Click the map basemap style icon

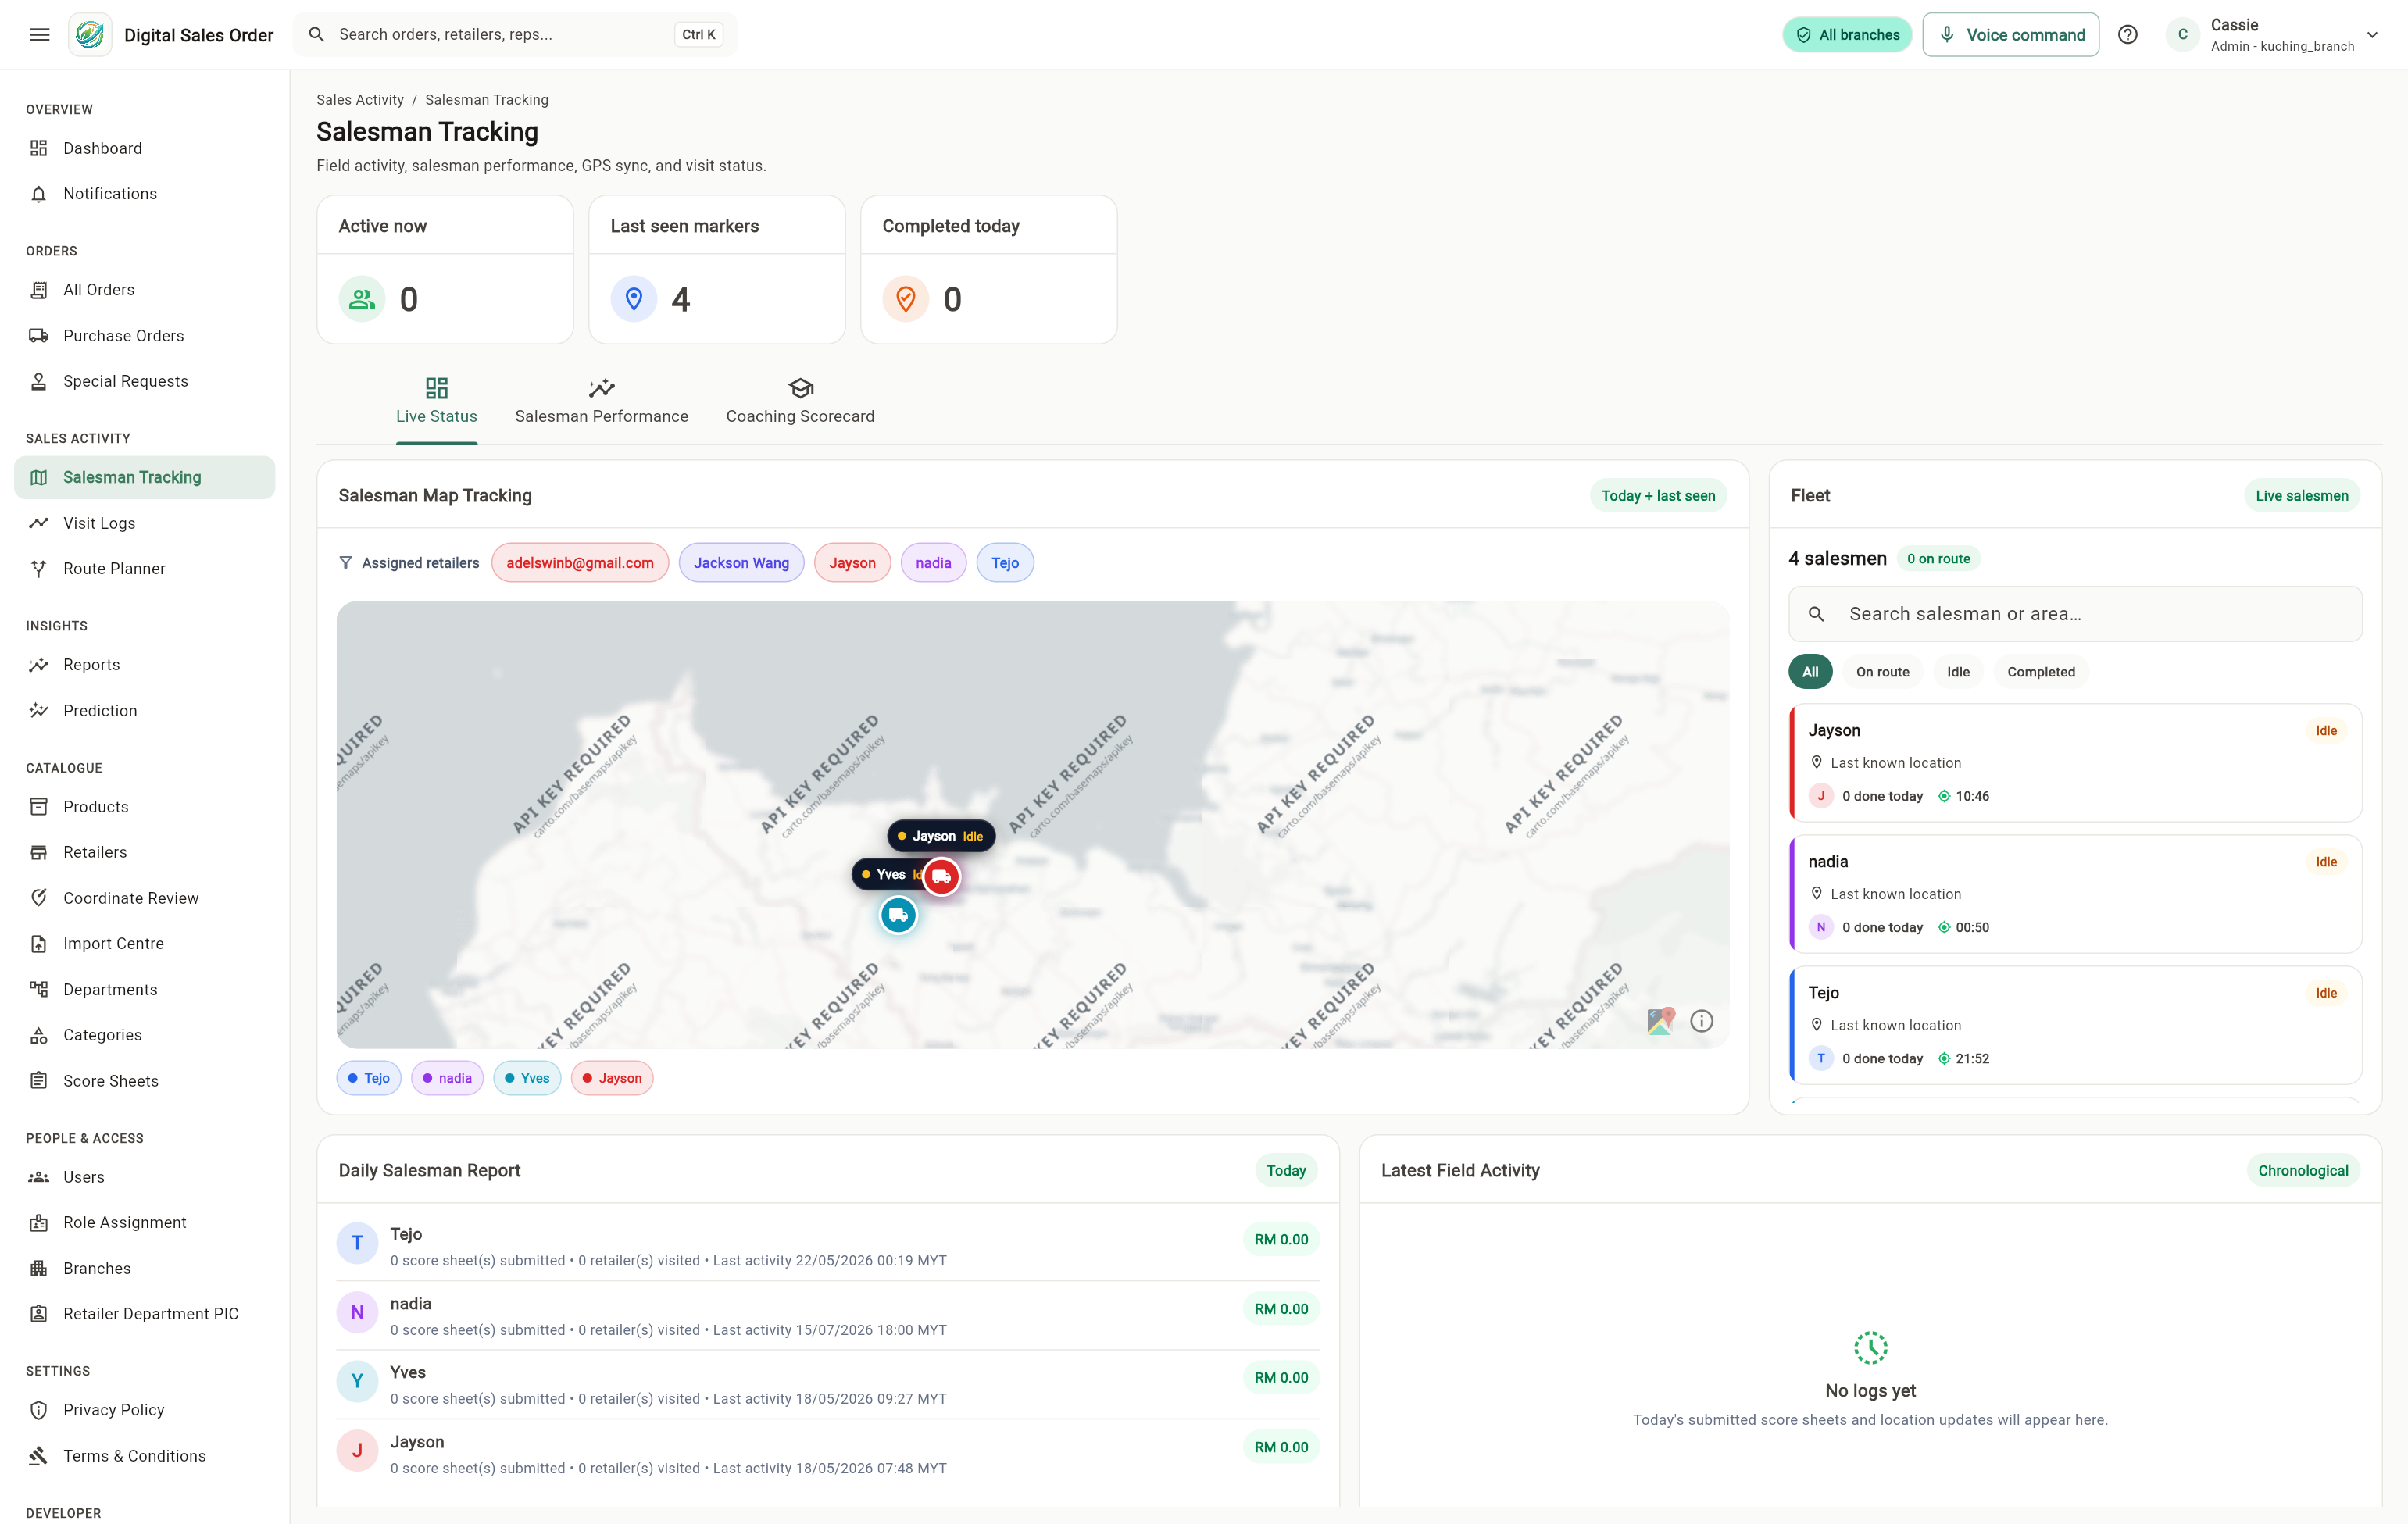point(1660,1021)
